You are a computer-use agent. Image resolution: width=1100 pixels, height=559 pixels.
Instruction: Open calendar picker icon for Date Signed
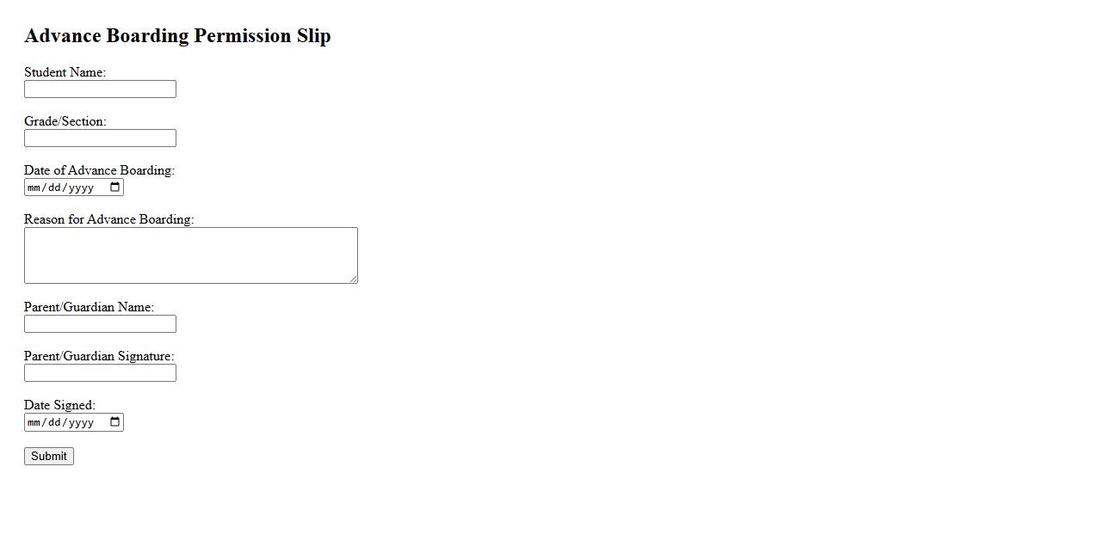tap(115, 422)
